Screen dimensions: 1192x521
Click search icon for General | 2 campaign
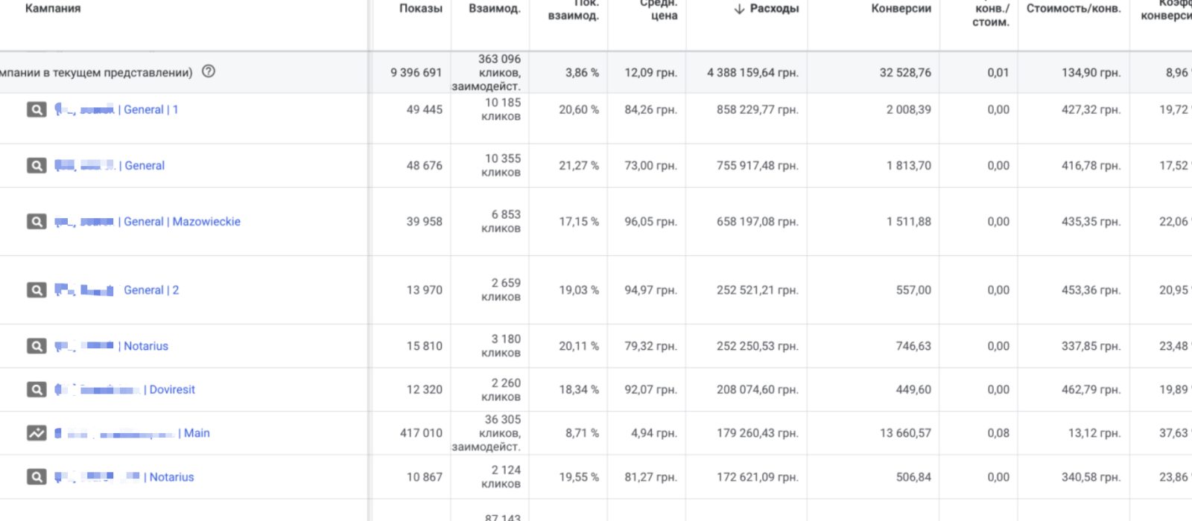[37, 290]
